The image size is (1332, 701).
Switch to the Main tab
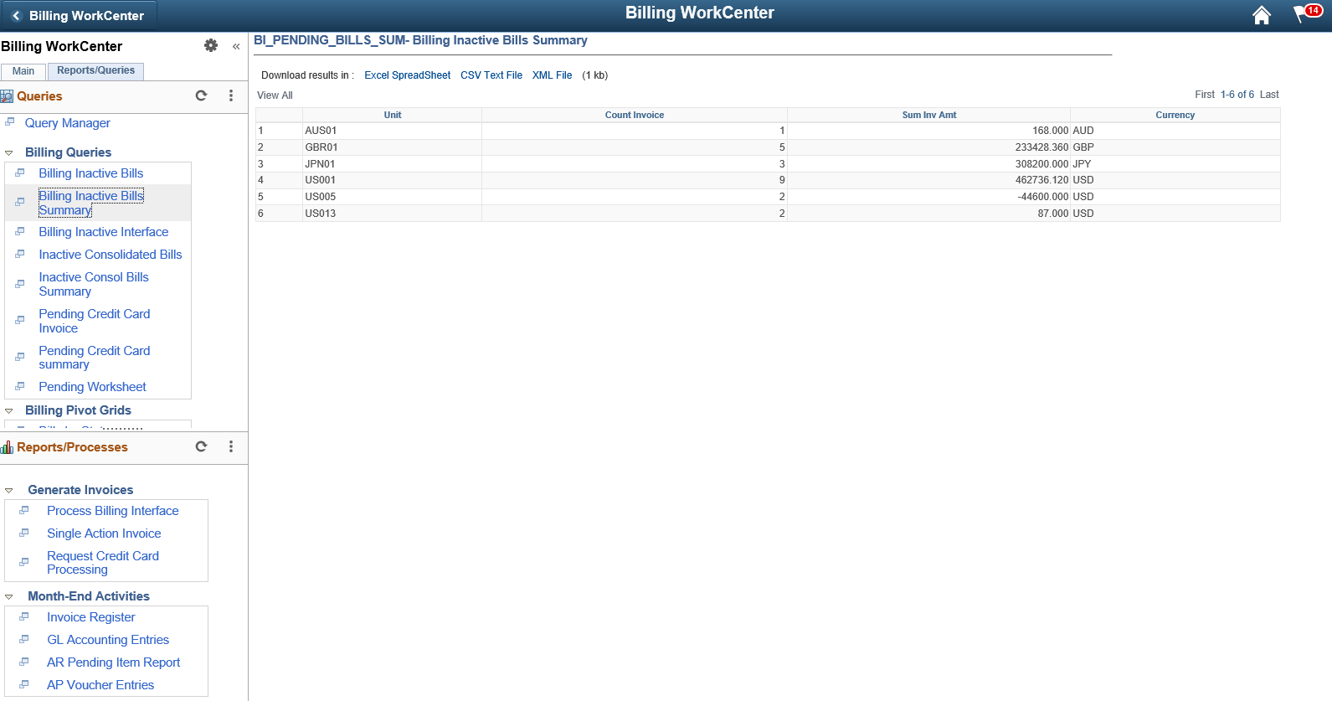[x=23, y=71]
